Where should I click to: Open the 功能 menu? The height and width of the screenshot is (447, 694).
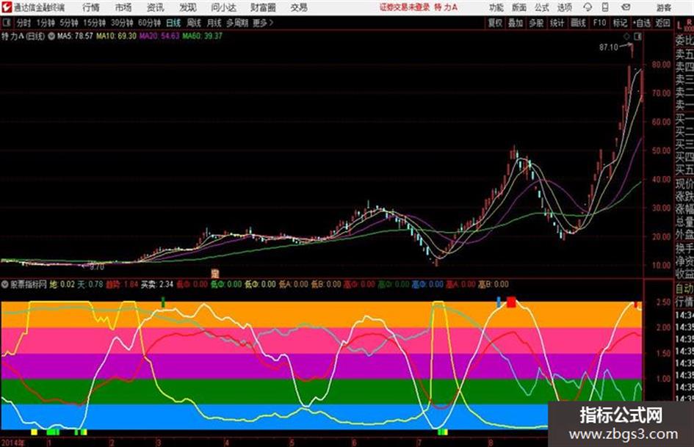[x=496, y=7]
